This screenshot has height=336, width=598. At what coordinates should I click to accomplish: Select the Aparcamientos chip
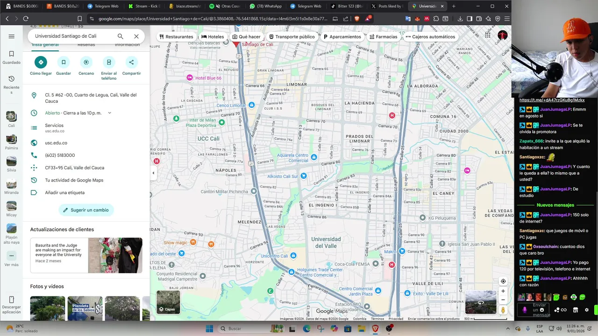[x=342, y=37]
